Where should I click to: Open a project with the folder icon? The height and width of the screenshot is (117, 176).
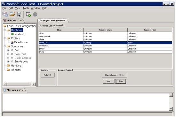click(12, 14)
